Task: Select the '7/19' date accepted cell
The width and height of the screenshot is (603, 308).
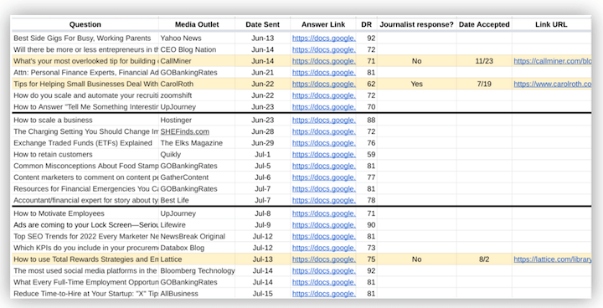Action: pos(484,84)
